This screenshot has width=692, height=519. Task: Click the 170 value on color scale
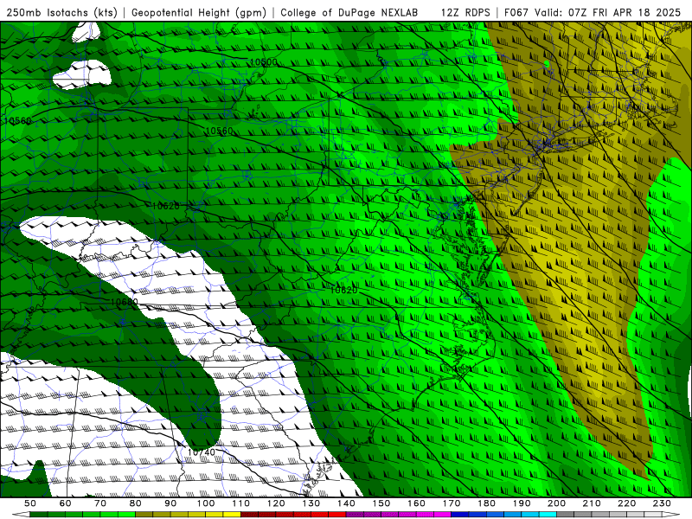point(451,503)
